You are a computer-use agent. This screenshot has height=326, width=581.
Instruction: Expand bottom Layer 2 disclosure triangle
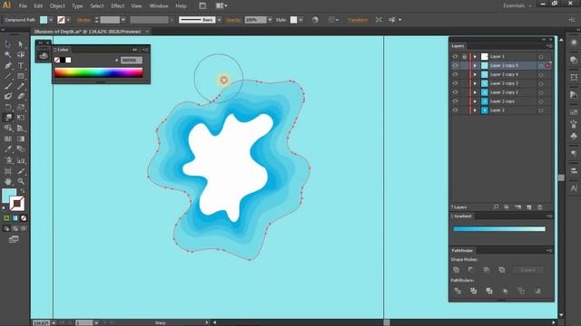[x=475, y=110]
